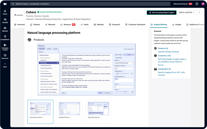The height and width of the screenshot is (129, 207).
Task: Go to Home in the sidebar
Action: (x=5, y=12)
